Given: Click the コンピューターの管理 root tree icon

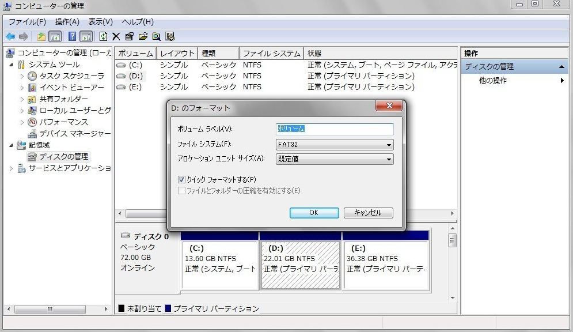Looking at the screenshot, I should pyautogui.click(x=10, y=53).
